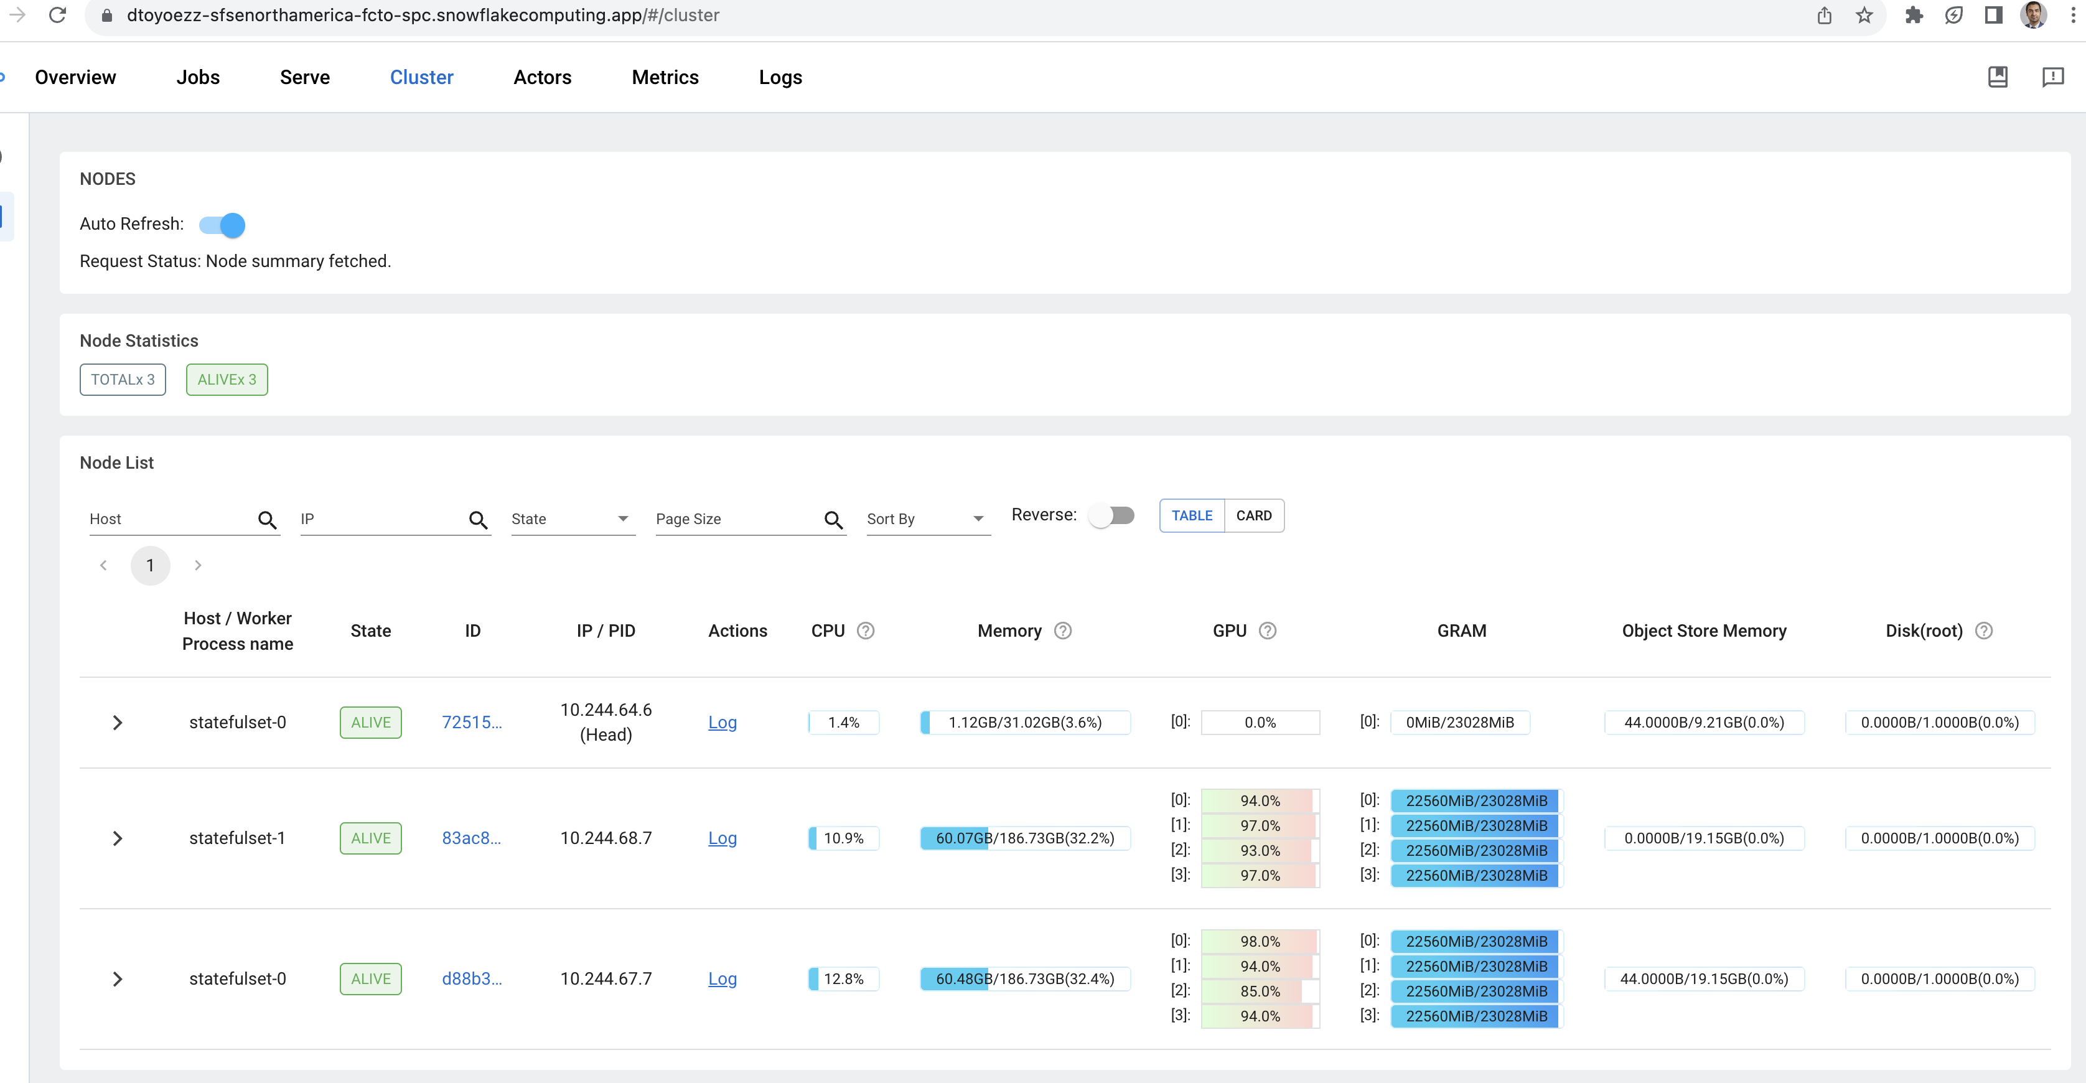Screen dimensions: 2086x1083
Task: Expand the statefulset-1 node row
Action: [x=118, y=838]
